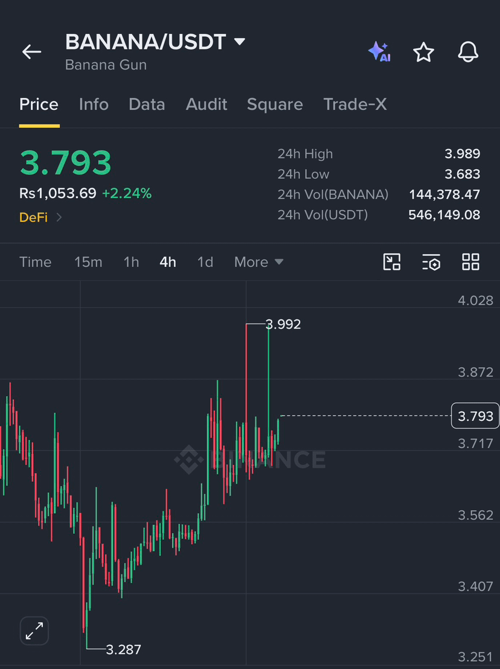Open the grid layout icon
This screenshot has width=500, height=669.
pos(470,262)
